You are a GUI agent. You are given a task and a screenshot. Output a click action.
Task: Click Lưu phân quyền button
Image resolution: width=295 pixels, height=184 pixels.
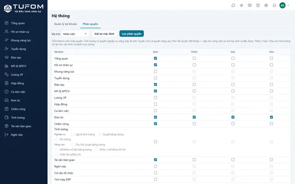point(131,34)
